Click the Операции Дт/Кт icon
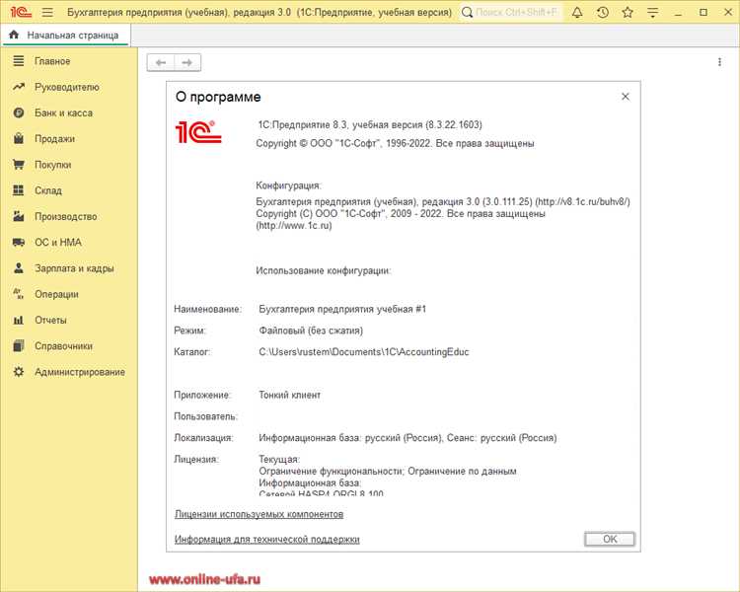 point(19,294)
